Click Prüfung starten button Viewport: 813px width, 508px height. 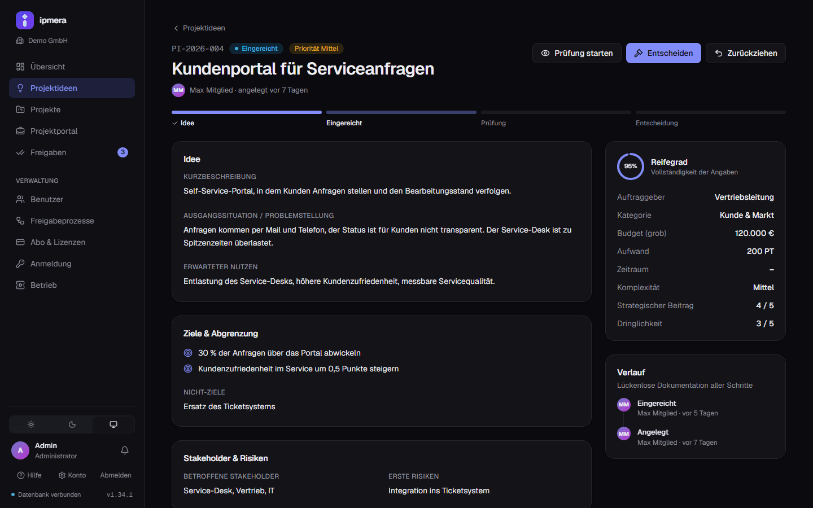tap(577, 53)
